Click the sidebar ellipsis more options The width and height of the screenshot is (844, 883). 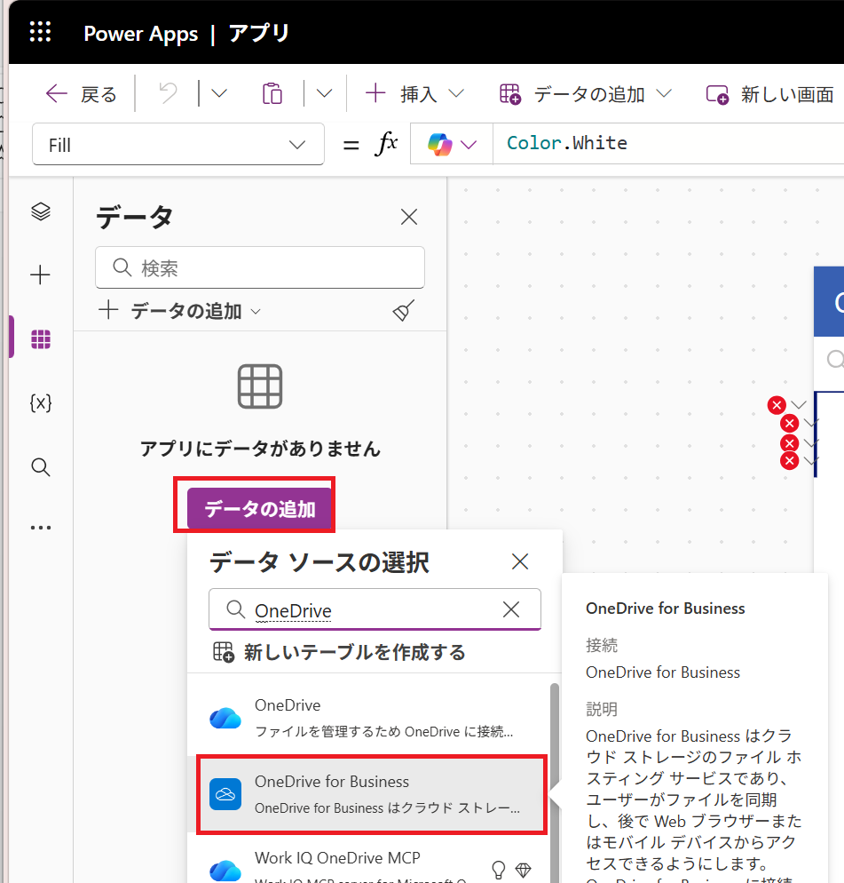41,528
